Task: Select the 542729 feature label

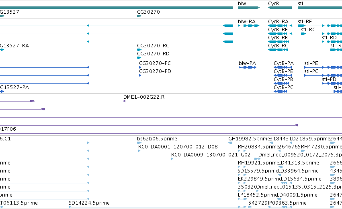Action: (258, 203)
